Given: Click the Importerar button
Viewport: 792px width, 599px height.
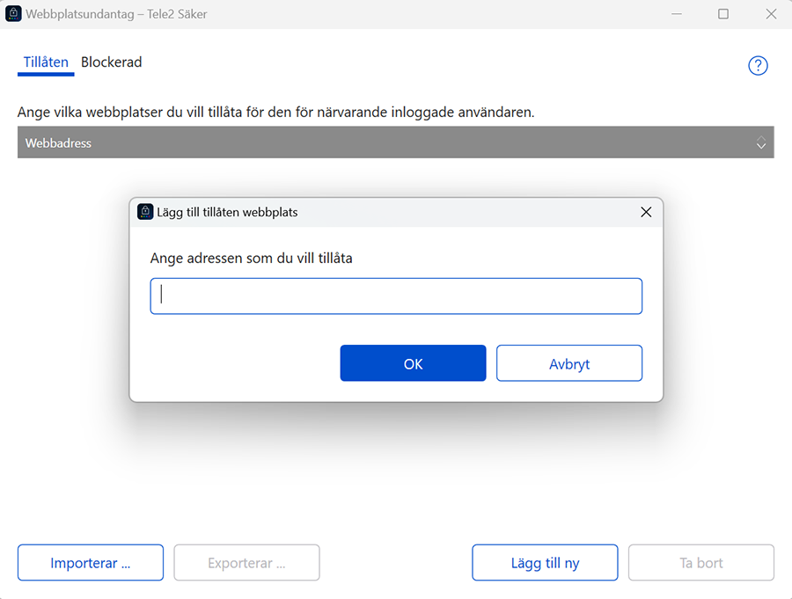Looking at the screenshot, I should click(91, 563).
